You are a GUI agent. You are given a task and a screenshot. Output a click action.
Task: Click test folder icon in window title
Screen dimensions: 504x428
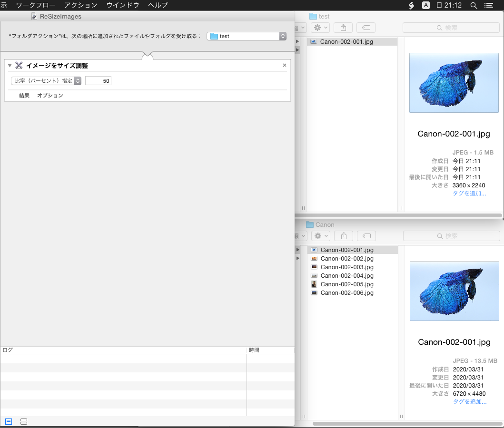tap(313, 16)
